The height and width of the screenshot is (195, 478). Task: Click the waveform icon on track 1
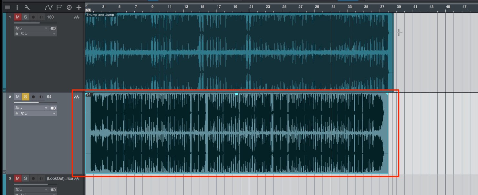[77, 17]
